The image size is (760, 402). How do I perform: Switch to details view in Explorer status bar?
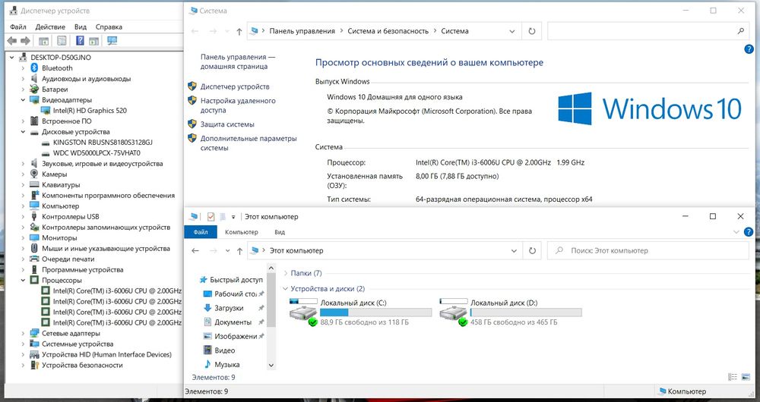(x=733, y=377)
